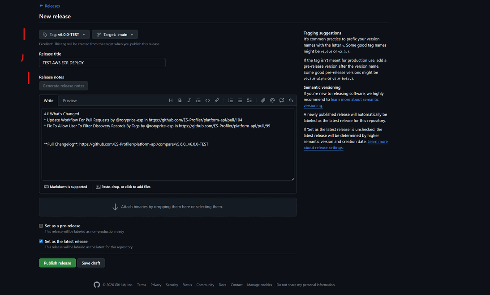
Task: Click the Release title input field
Action: [x=102, y=63]
